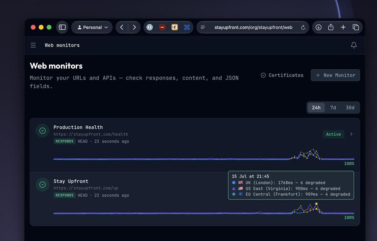Maximize the browser window with green button
377x241 pixels.
[x=49, y=27]
